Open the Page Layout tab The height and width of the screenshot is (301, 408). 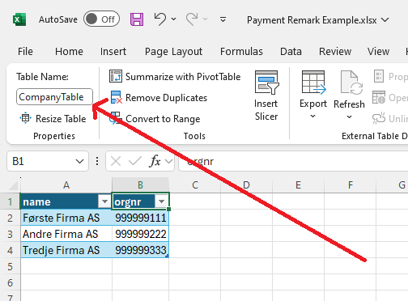tap(173, 52)
